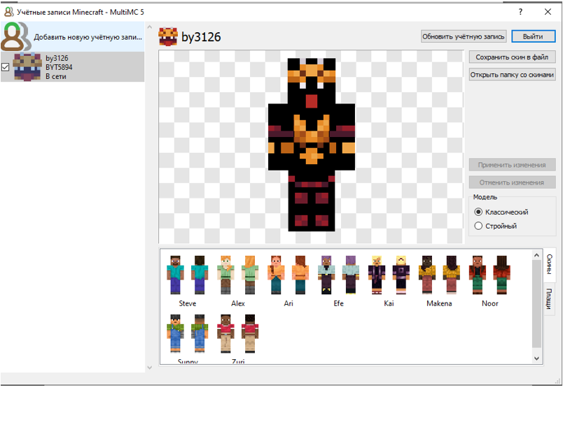
Task: Click the by3126 username heading text
Action: tap(201, 37)
